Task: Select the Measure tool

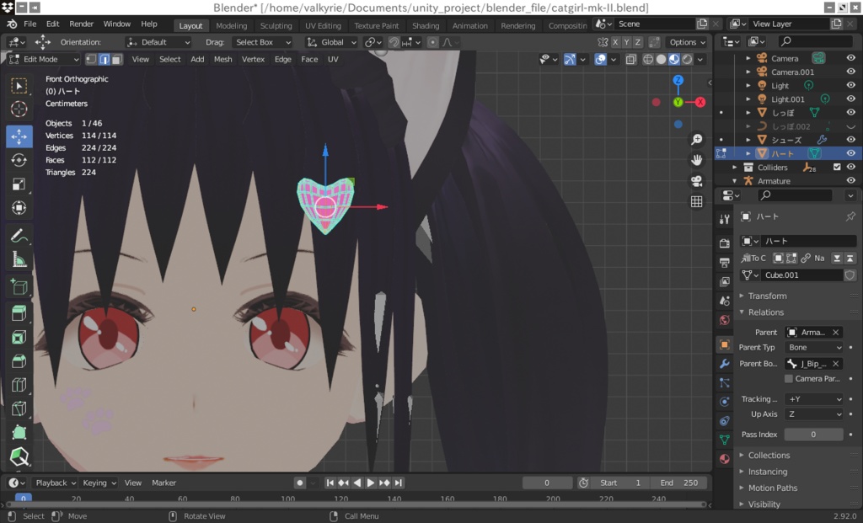Action: coord(19,259)
